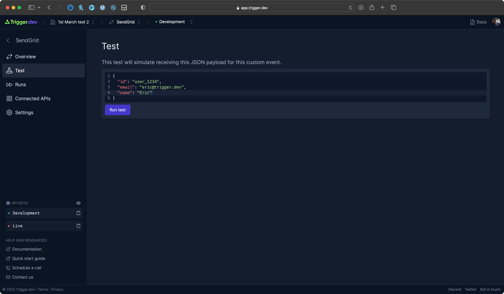This screenshot has width=504, height=294.
Task: Click the layout grid extension icon
Action: pyautogui.click(x=124, y=8)
